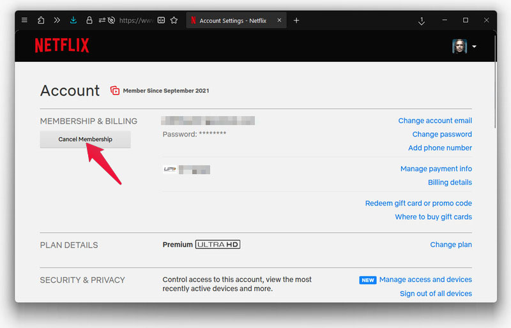Screen dimensions: 511x328
Task: Click Add phone number link
Action: pyautogui.click(x=440, y=148)
